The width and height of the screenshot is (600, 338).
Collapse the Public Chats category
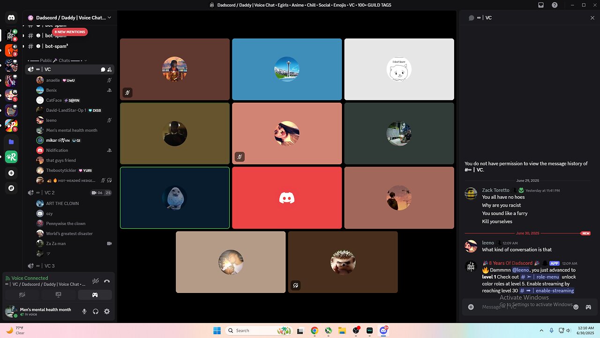pyautogui.click(x=57, y=60)
